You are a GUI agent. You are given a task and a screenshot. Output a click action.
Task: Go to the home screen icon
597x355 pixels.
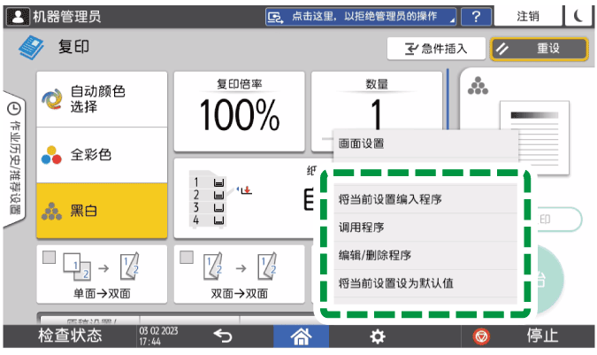point(301,336)
